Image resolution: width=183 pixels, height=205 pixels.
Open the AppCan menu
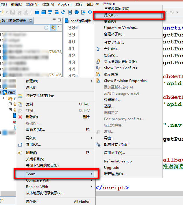[65, 4]
